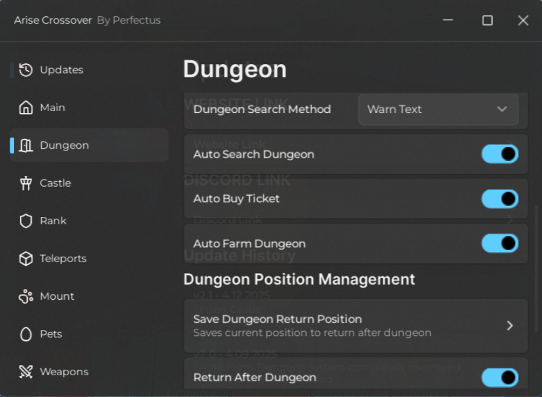Click the Save Dungeon Return Position title
The image size is (542, 397).
pos(278,319)
